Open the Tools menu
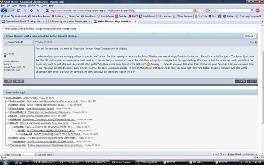The image size is (264, 165). [x=44, y=6]
